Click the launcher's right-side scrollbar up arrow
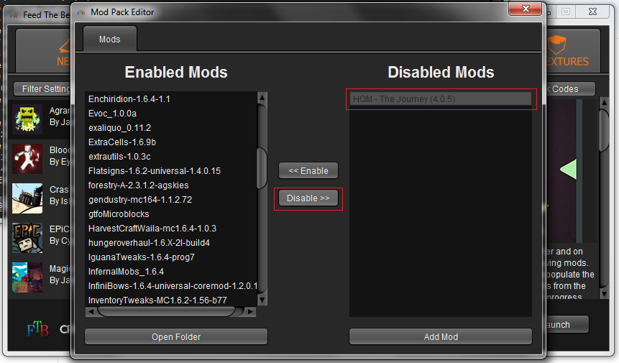This screenshot has width=619, height=363. 604,103
